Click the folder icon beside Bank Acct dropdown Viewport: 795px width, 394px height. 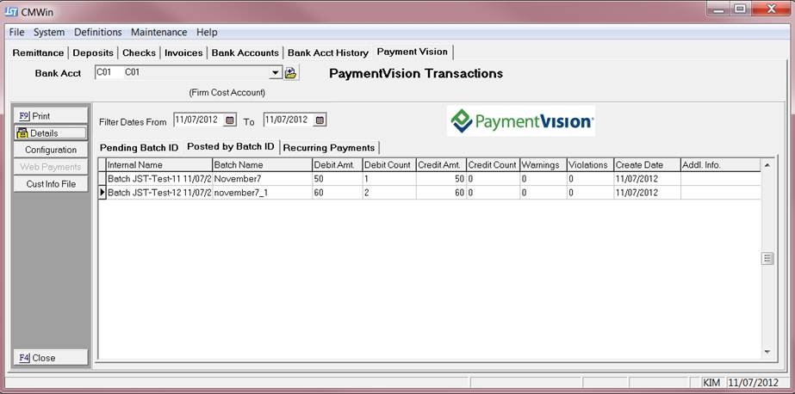pyautogui.click(x=291, y=73)
